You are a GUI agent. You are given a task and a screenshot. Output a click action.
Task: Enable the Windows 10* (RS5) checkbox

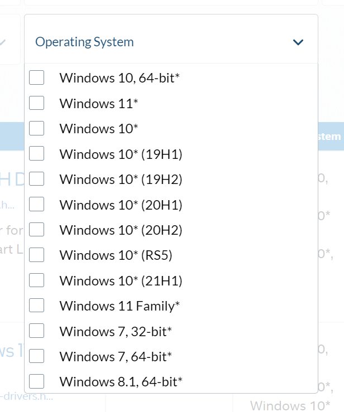(37, 255)
